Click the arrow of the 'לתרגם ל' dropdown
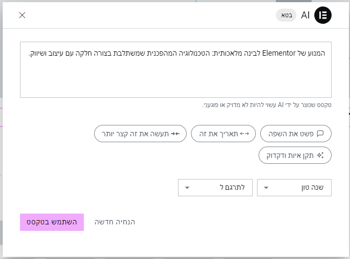The image size is (350, 259). pos(187,188)
